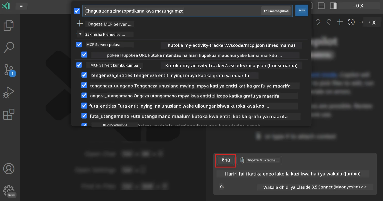Toggle the bottom panel layout icon
Viewport: 383px width, 201px height.
(x=321, y=6)
